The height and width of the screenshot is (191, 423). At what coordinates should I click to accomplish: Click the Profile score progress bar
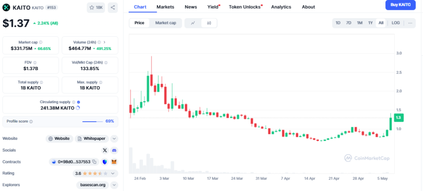coord(93,121)
